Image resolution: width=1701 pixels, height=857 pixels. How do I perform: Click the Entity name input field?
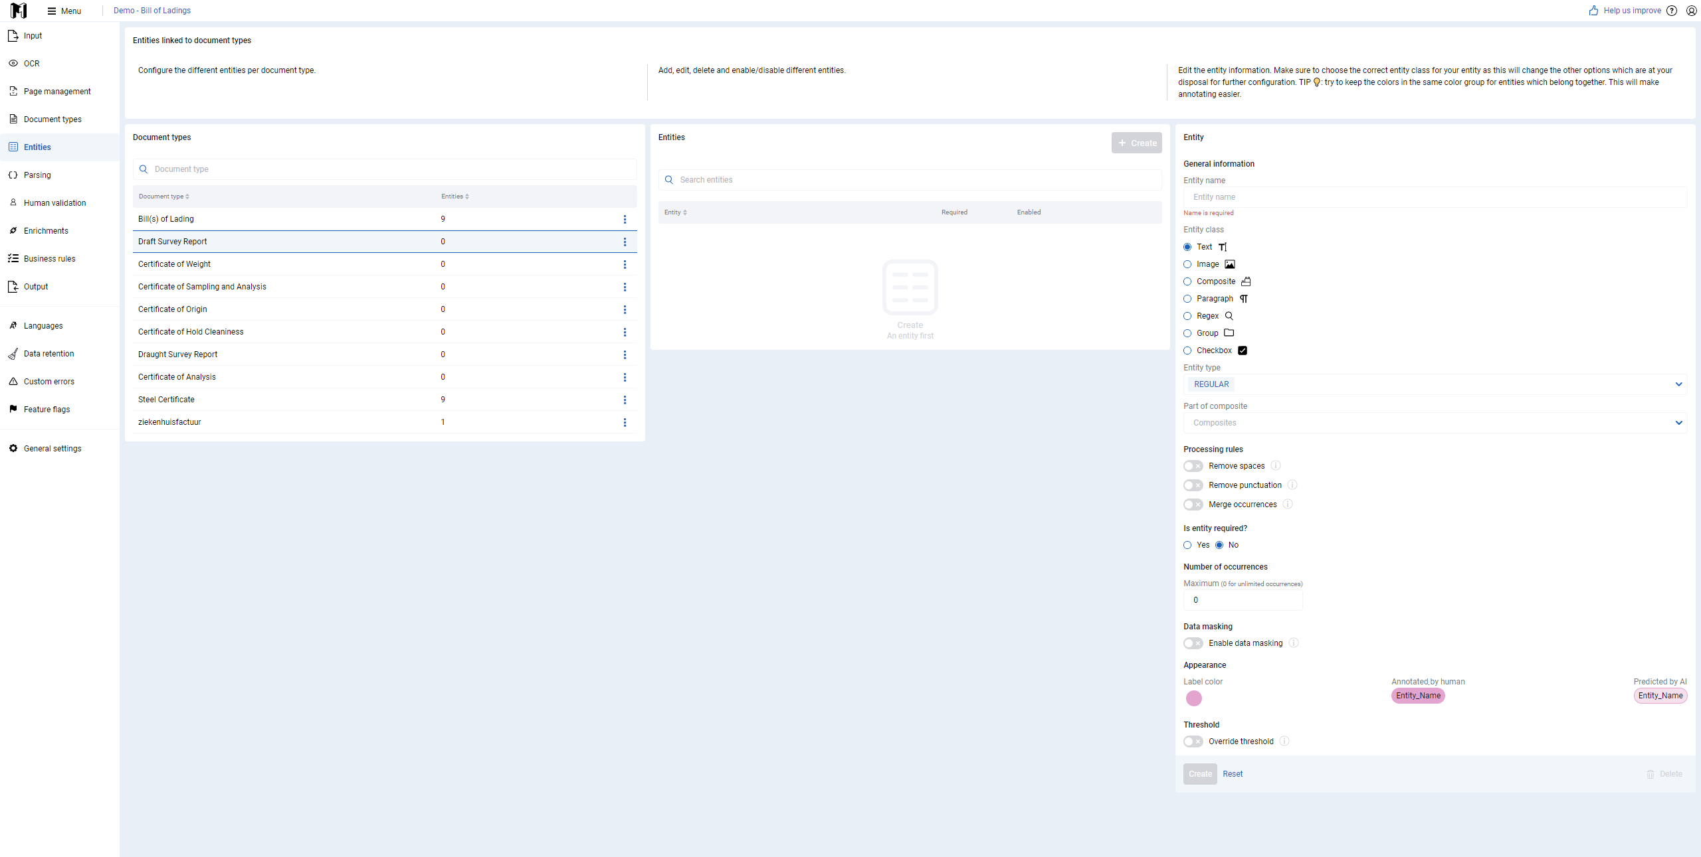[1435, 197]
